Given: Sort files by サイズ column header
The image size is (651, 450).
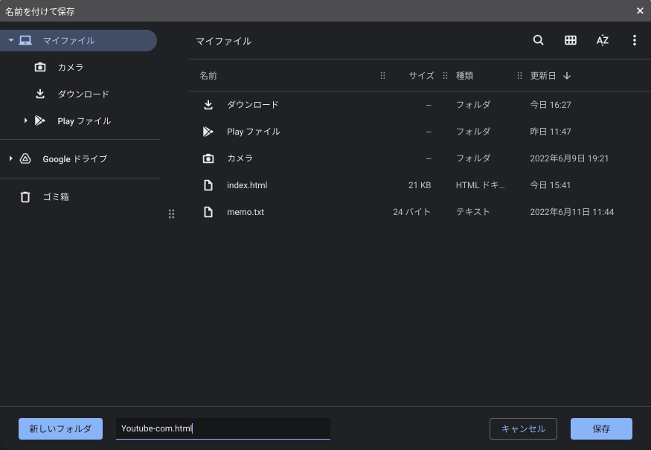Looking at the screenshot, I should pyautogui.click(x=421, y=76).
